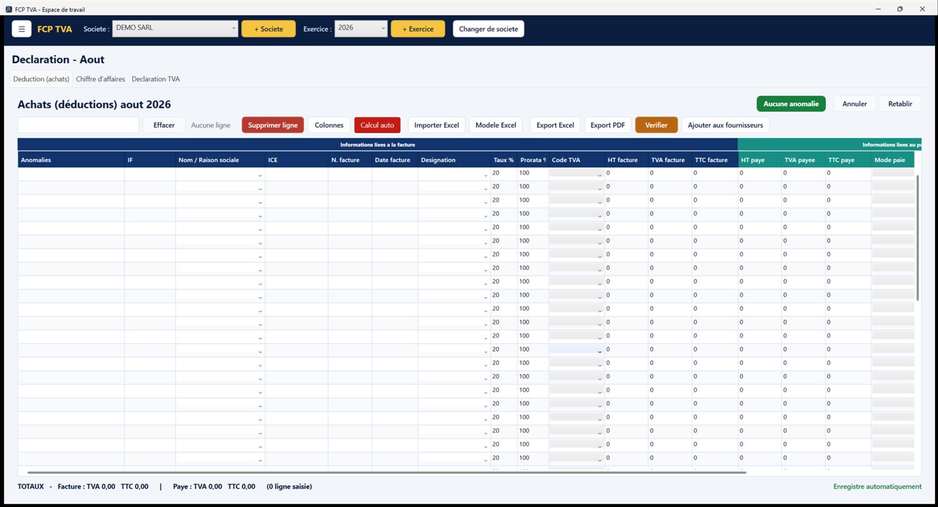The image size is (938, 507).
Task: Click the Annuler button
Action: pyautogui.click(x=855, y=104)
